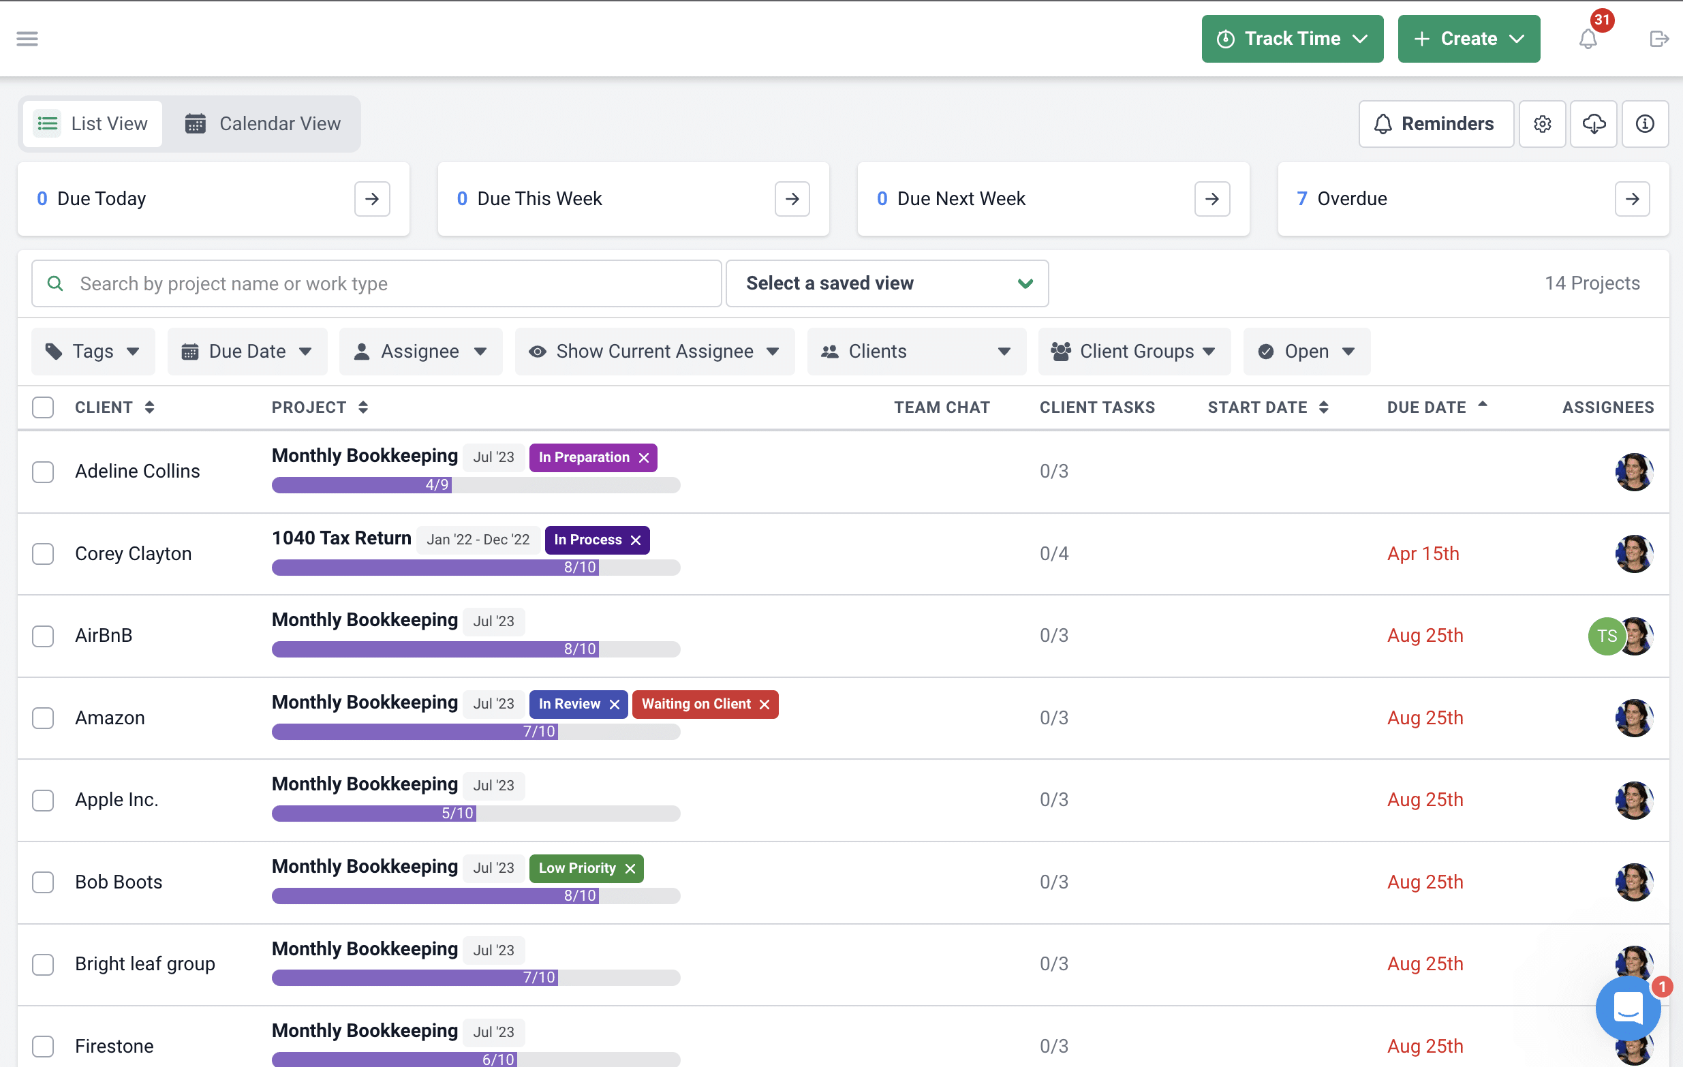Screen dimensions: 1683x1067
Task: Click Corey Clayton row assignee avatar
Action: click(1633, 554)
